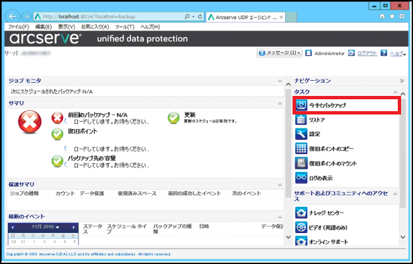Go to next month in calendar
The width and height of the screenshot is (413, 264).
[x=73, y=227]
